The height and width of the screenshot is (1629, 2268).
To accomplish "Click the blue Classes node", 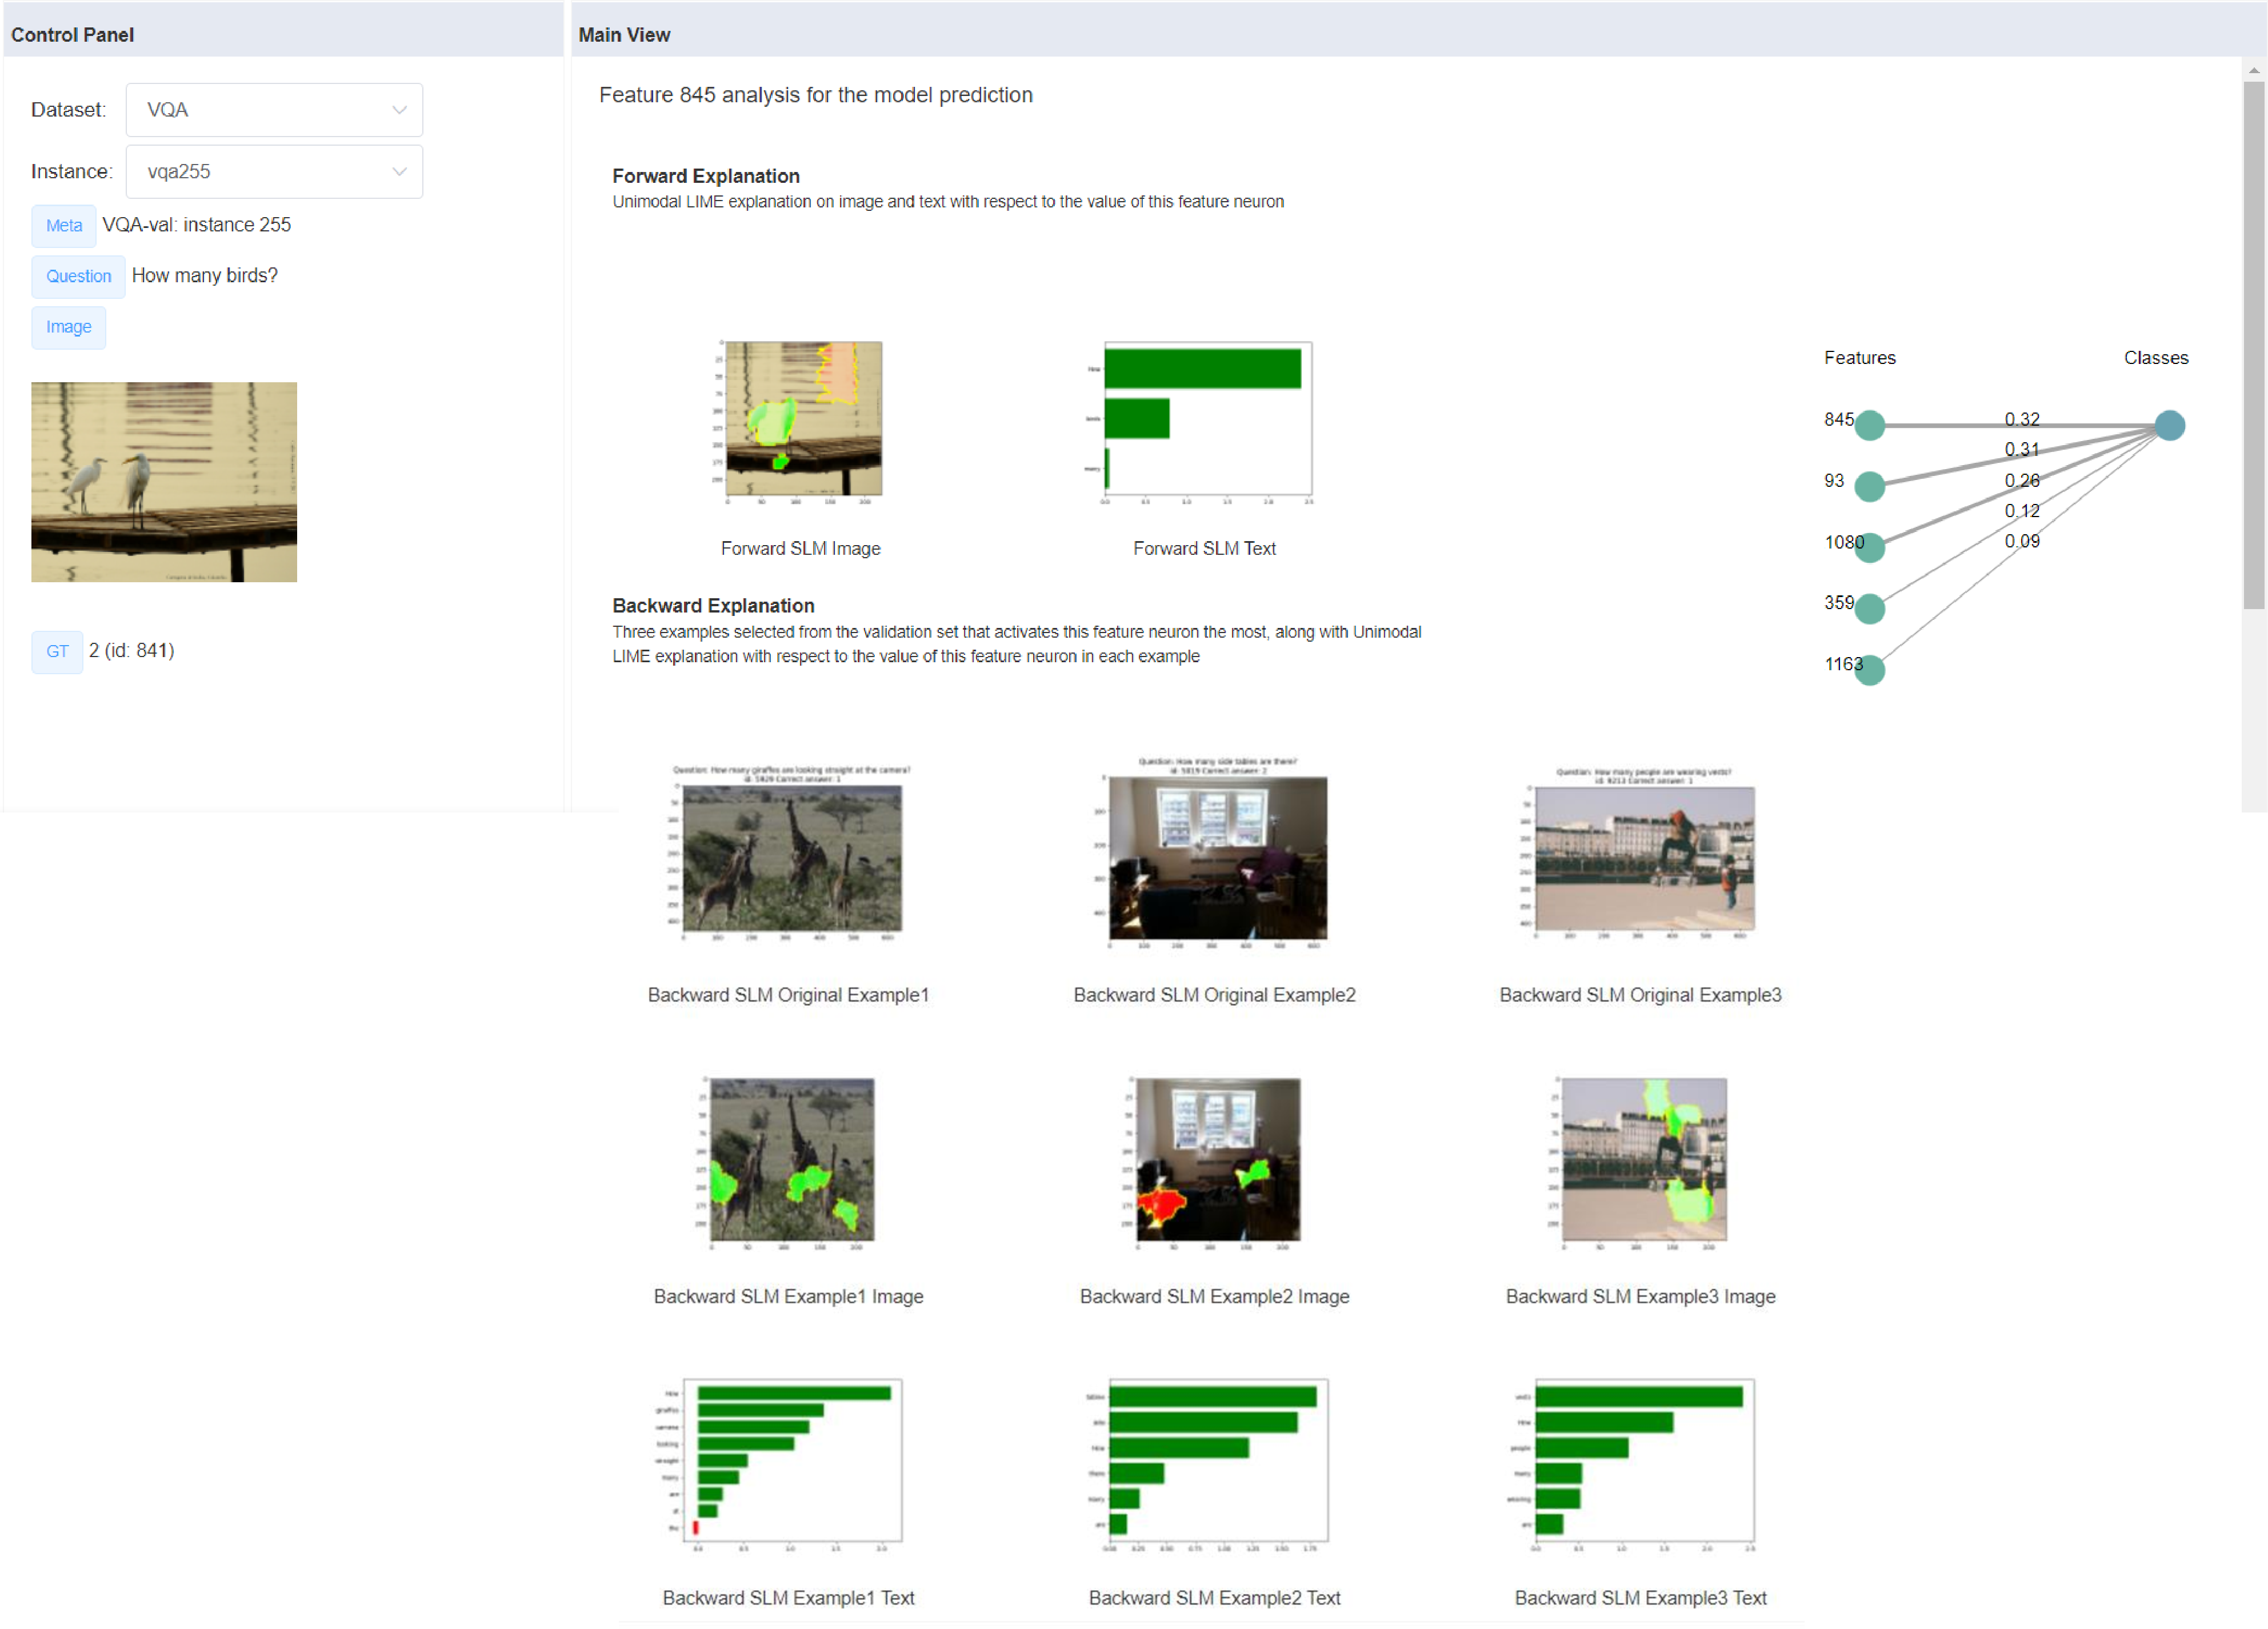I will [x=2170, y=426].
